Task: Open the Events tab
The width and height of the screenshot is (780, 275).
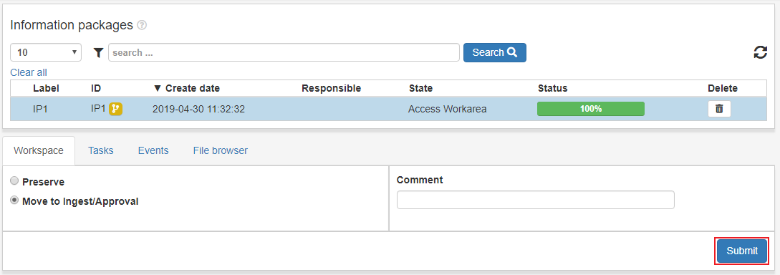Action: tap(153, 150)
